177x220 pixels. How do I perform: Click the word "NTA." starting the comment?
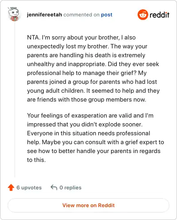point(34,37)
